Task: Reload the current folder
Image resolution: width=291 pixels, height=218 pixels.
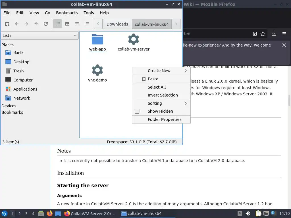Action: (46, 24)
